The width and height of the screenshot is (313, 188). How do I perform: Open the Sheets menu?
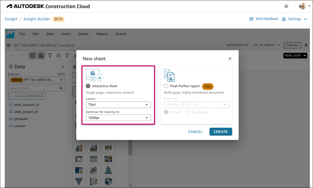coord(83,34)
